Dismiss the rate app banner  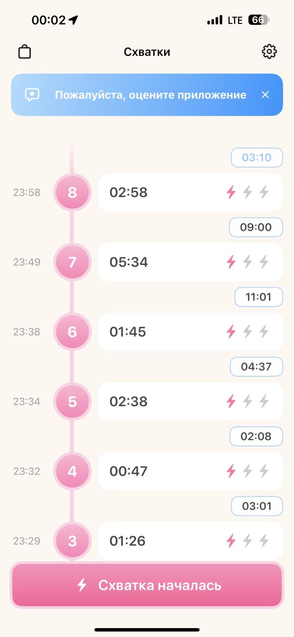265,95
